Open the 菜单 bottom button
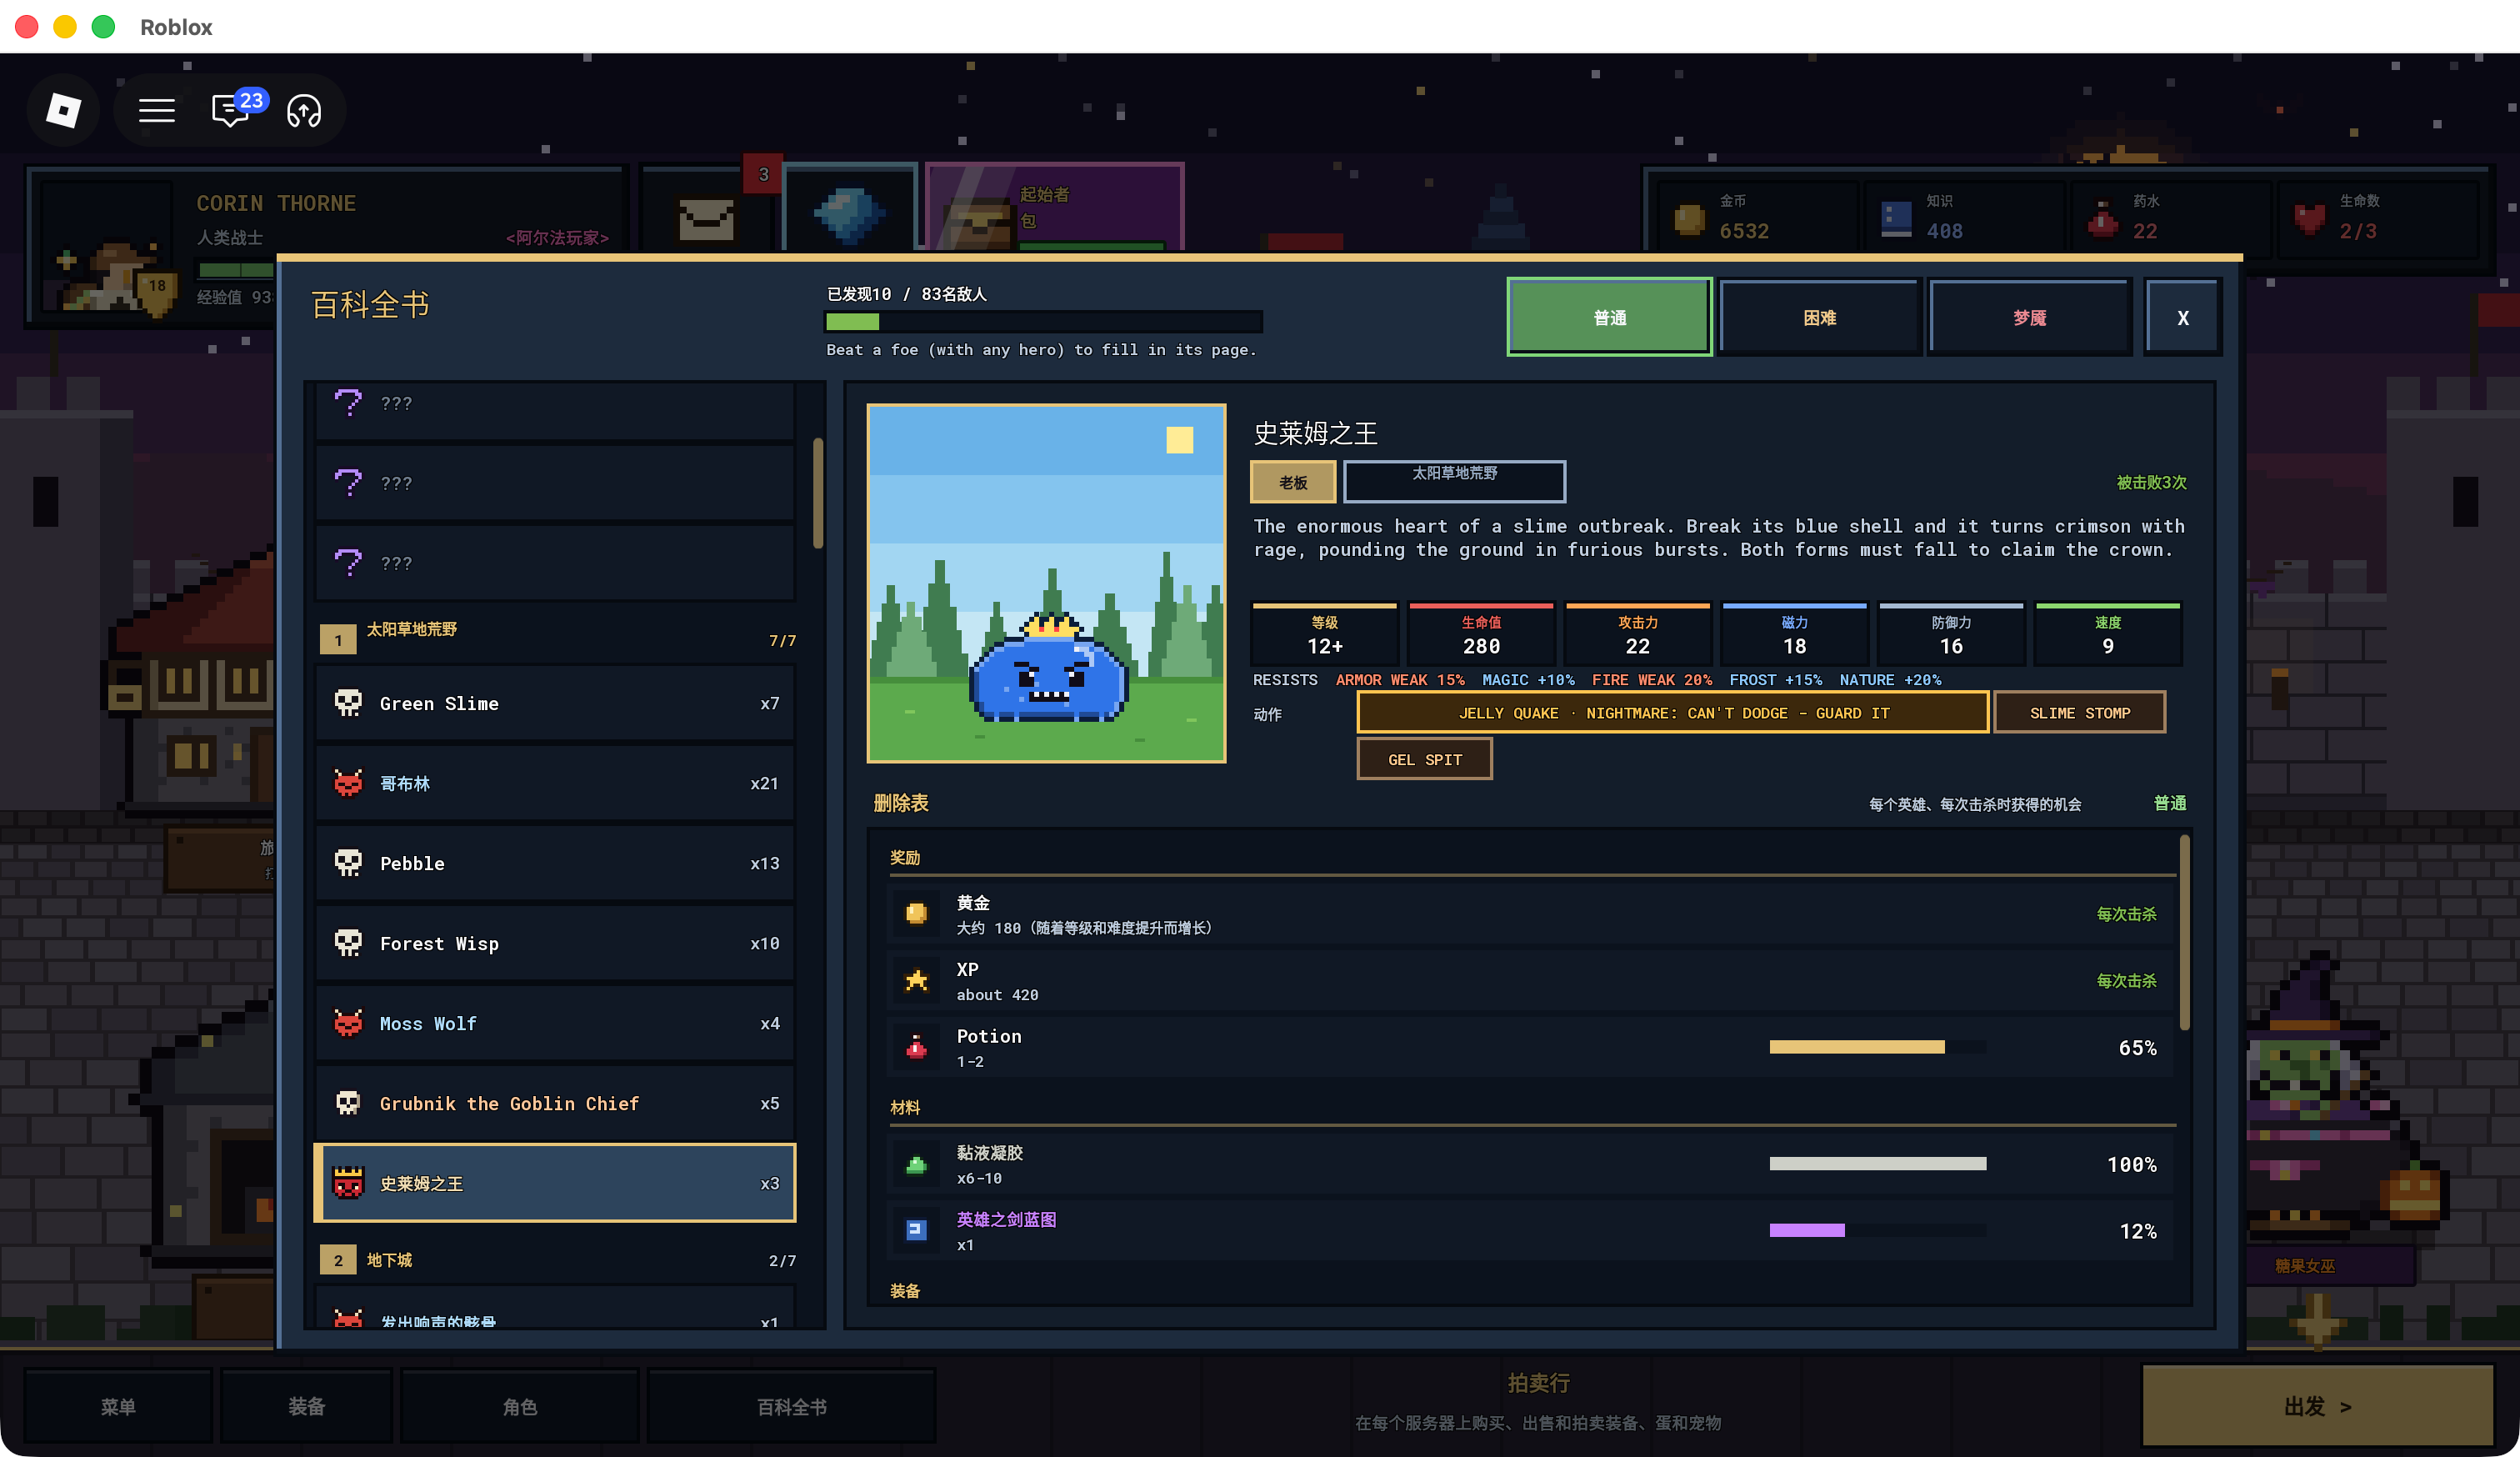The height and width of the screenshot is (1457, 2520). (x=118, y=1406)
